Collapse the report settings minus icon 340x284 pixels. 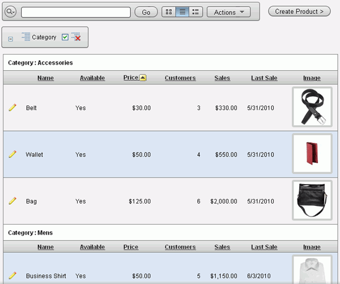(10, 39)
